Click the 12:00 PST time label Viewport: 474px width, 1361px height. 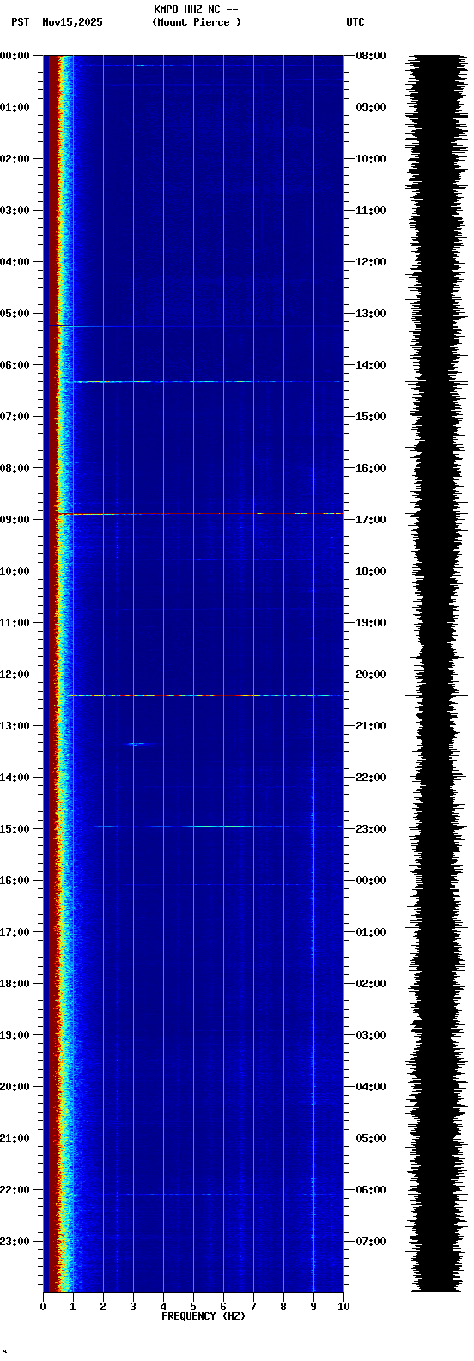click(x=15, y=674)
